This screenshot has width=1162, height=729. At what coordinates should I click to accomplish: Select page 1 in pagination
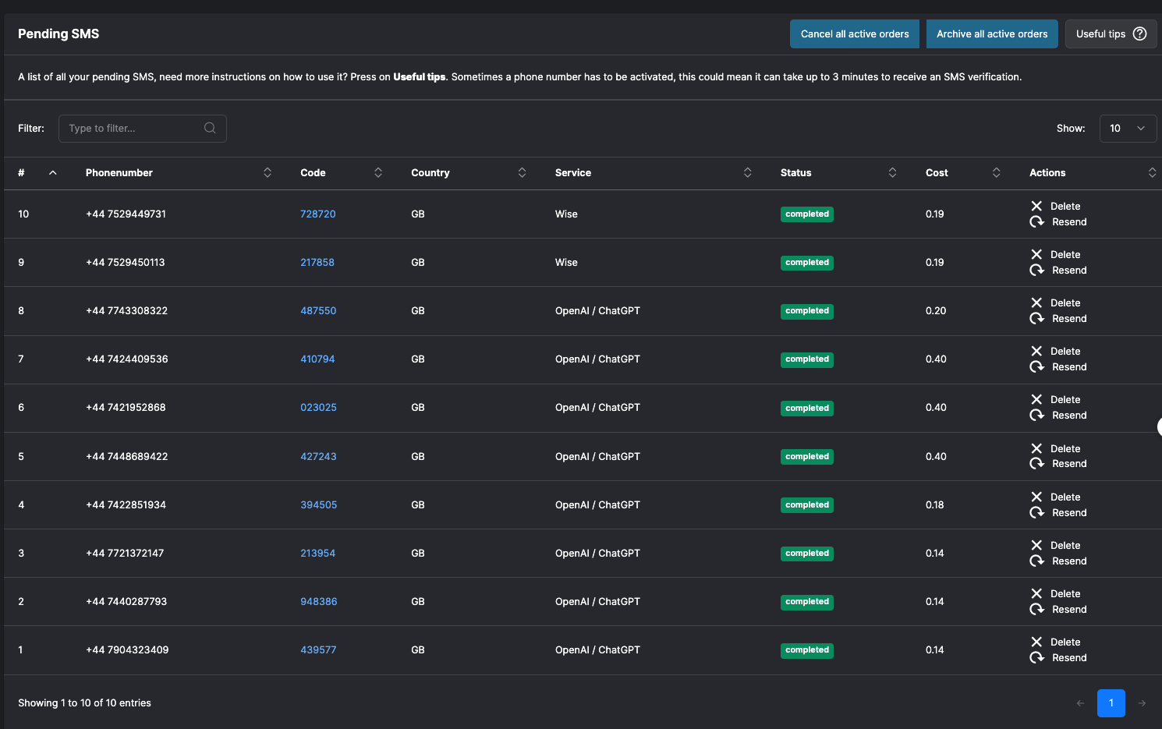(1111, 703)
